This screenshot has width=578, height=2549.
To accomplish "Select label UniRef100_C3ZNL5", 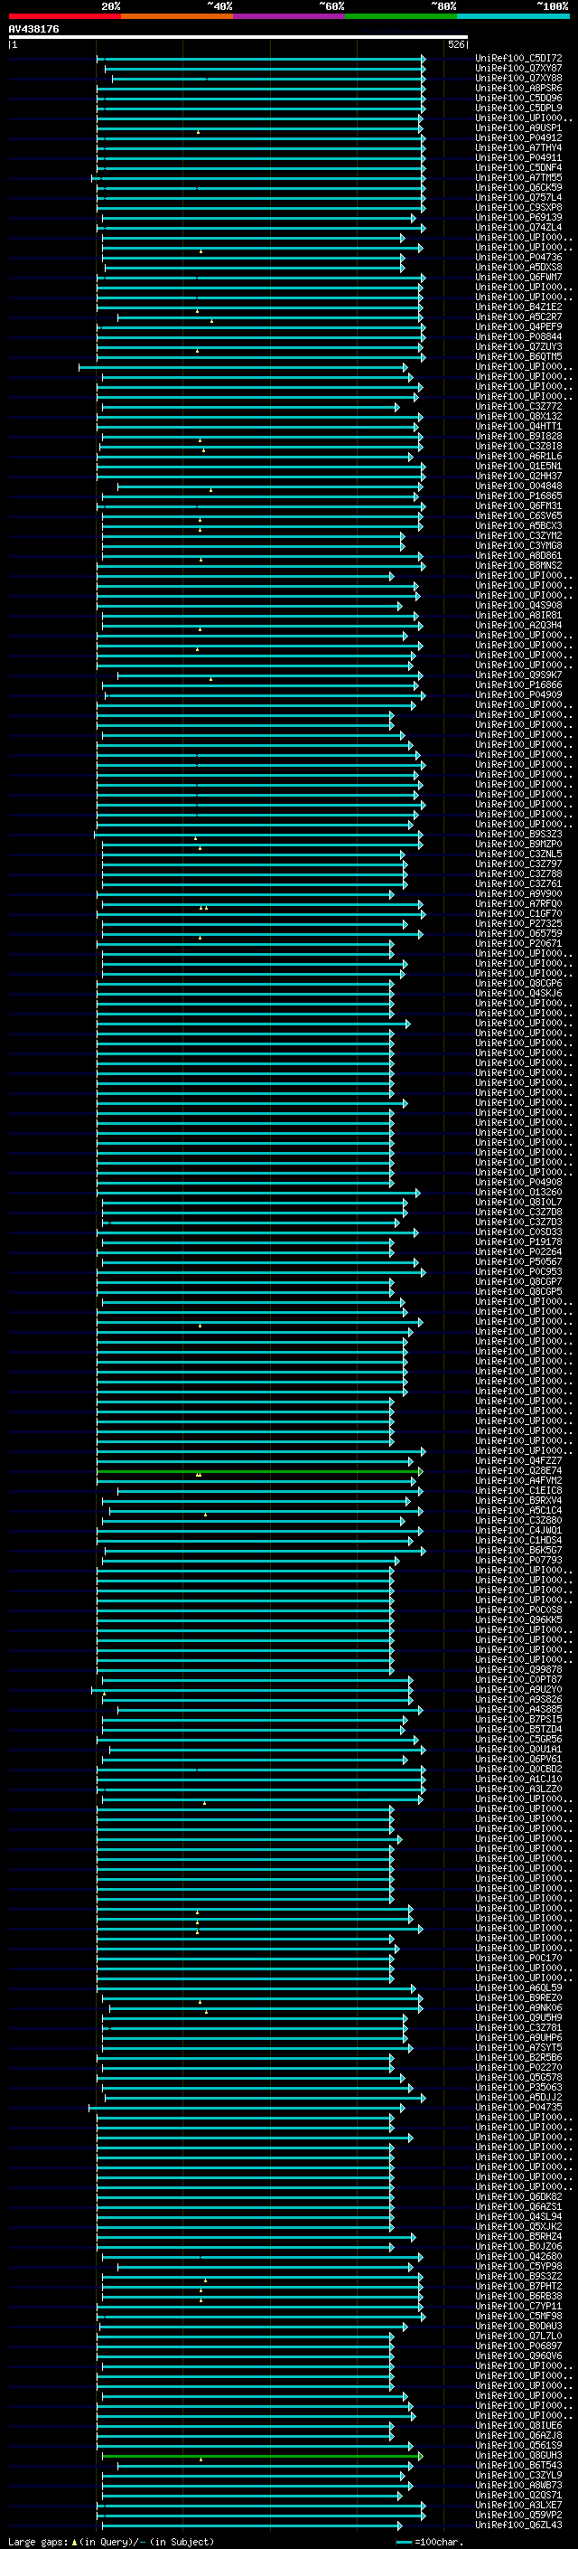I will [518, 854].
